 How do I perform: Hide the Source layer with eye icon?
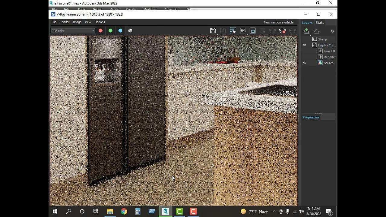point(305,63)
